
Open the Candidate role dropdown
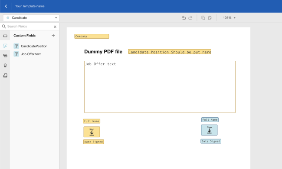(x=31, y=18)
